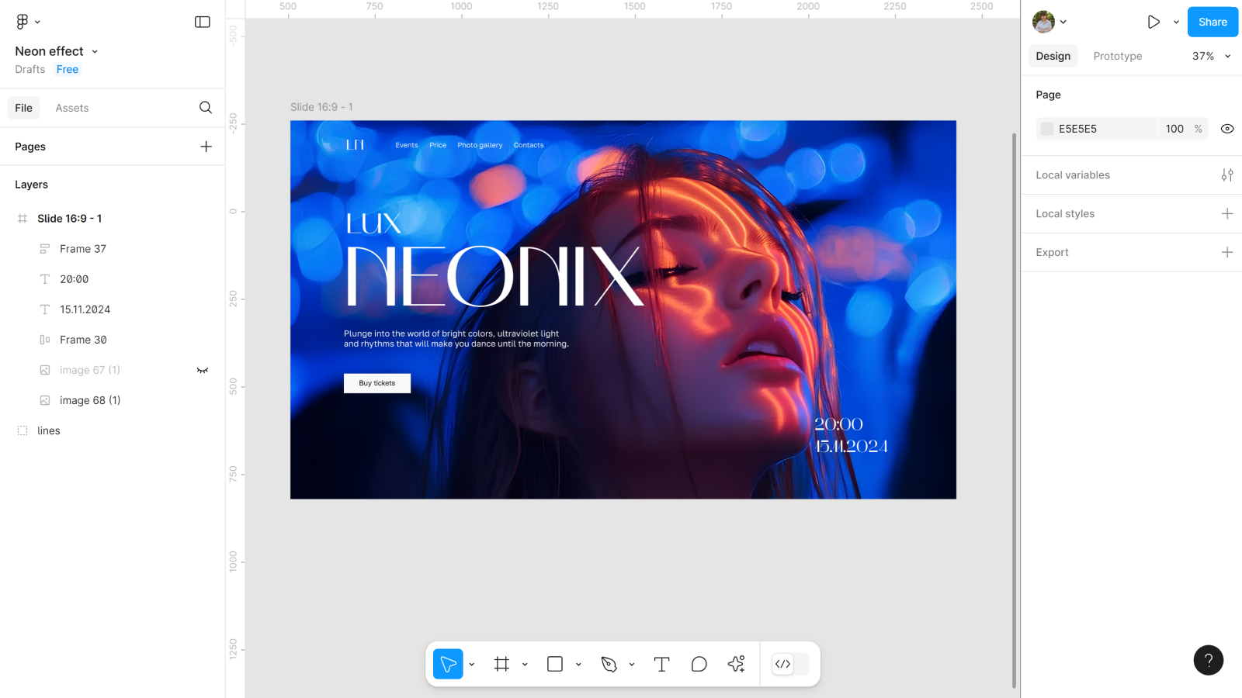The height and width of the screenshot is (698, 1242).
Task: Open the 37% zoom dropdown
Action: [x=1211, y=56]
